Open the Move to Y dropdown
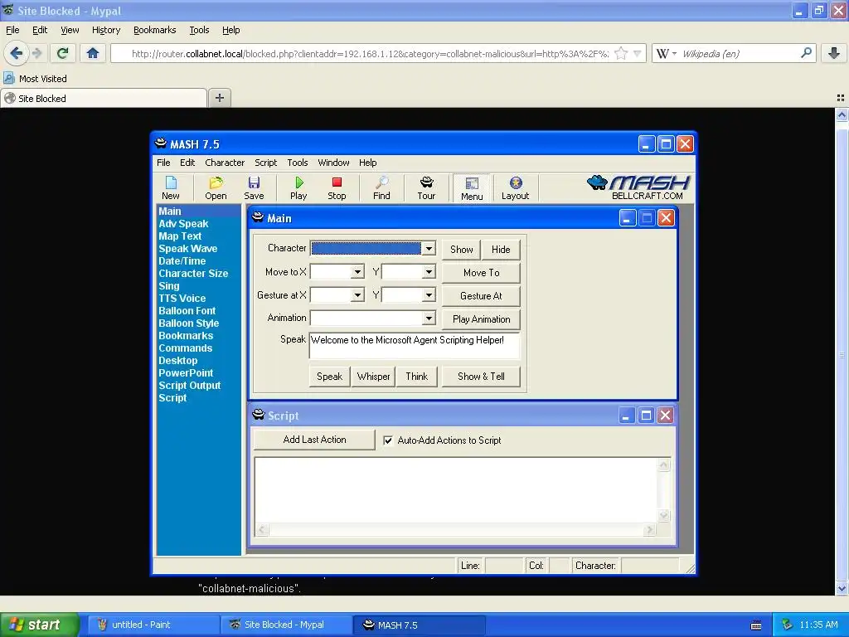 pos(429,272)
